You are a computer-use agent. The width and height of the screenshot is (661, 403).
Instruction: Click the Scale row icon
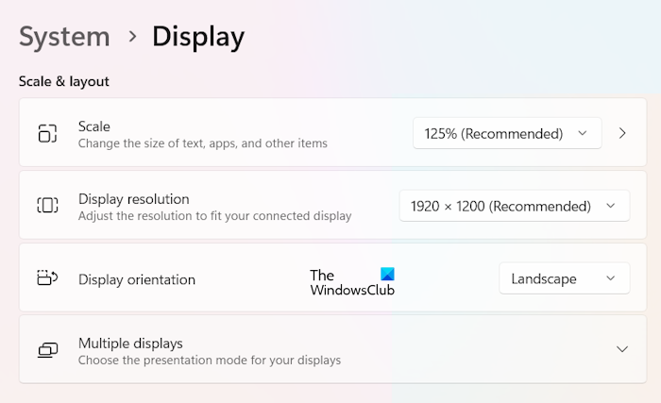(x=47, y=134)
